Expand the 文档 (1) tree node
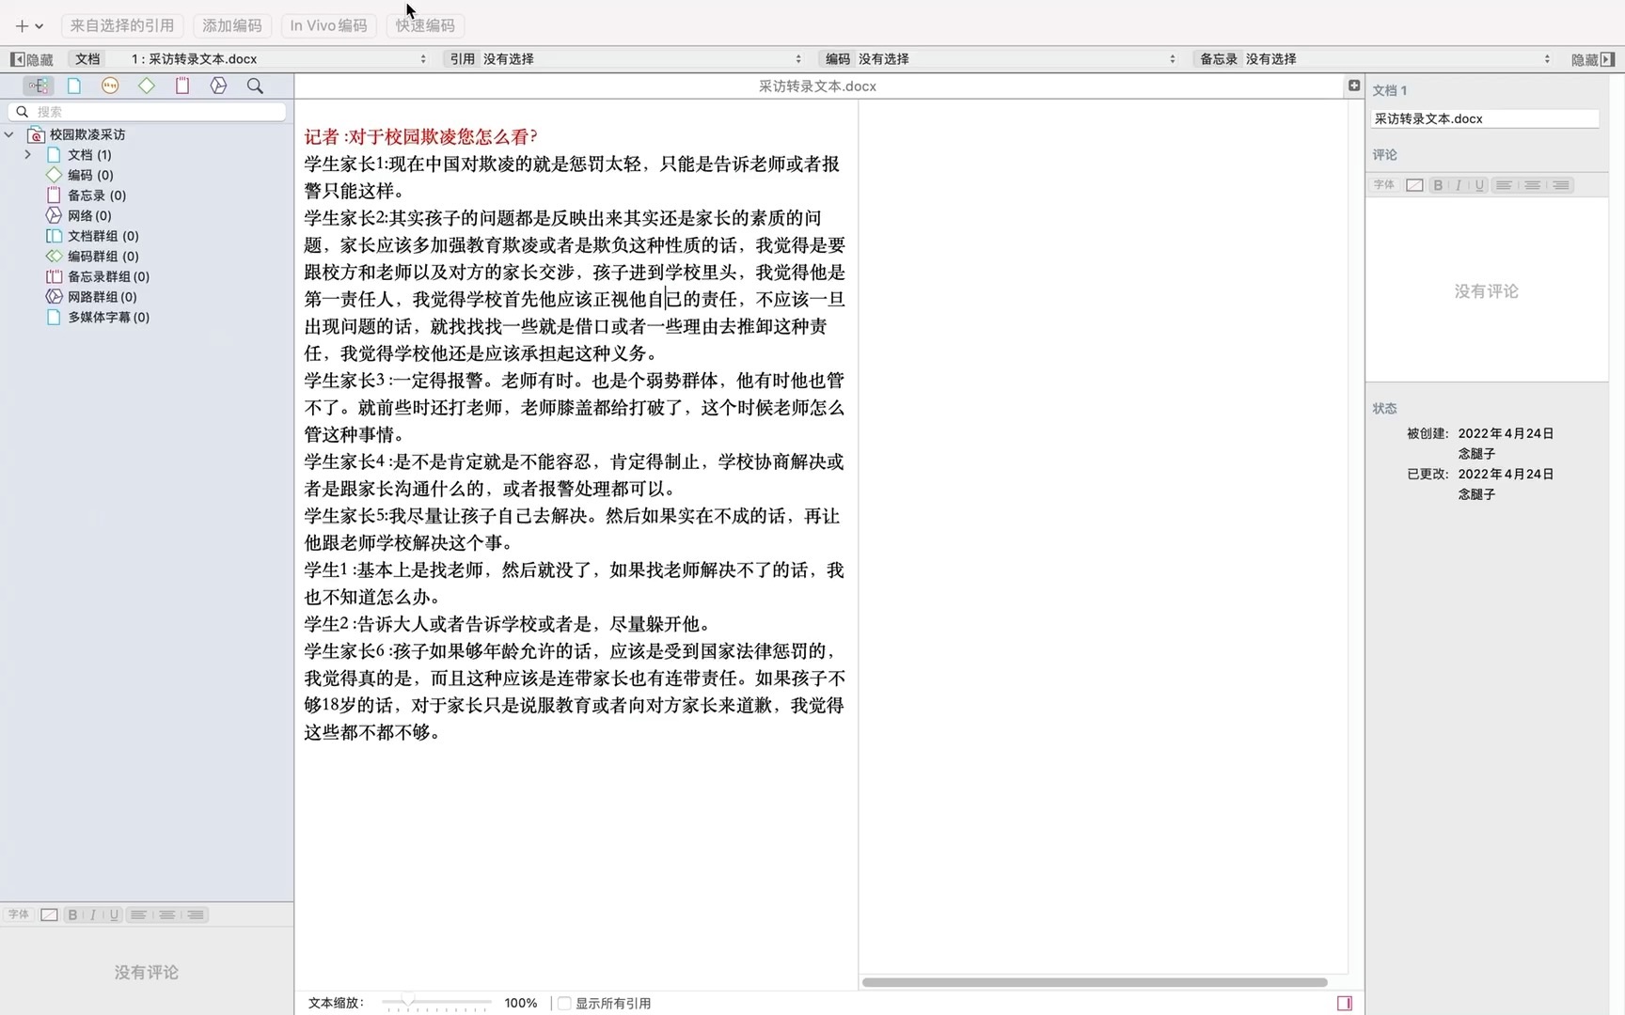Viewport: 1625px width, 1015px height. pos(28,155)
